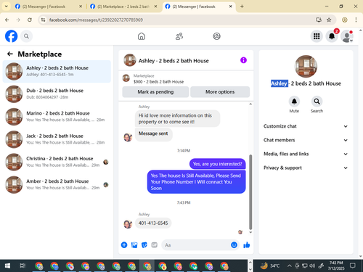Screen dimensions: 363x272
Task: Expand Media, files and links section
Action: coord(306,154)
